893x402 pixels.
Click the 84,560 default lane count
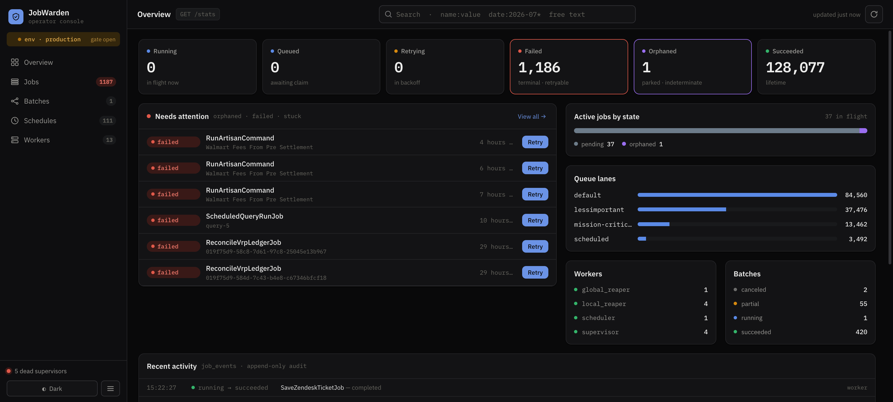coord(856,195)
